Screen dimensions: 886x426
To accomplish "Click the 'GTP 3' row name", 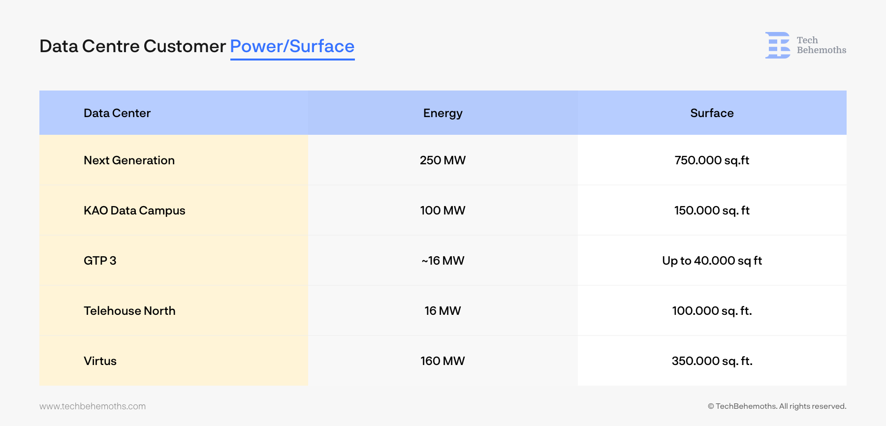I will [100, 261].
